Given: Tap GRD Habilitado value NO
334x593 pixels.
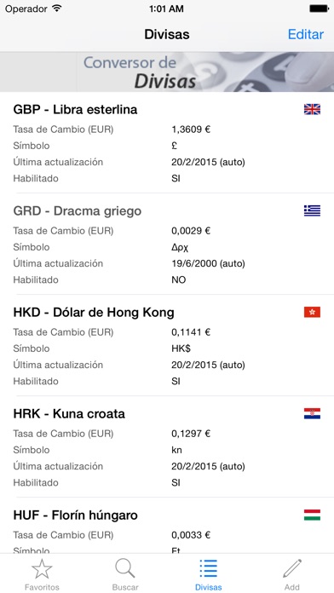Looking at the screenshot, I should point(179,279).
